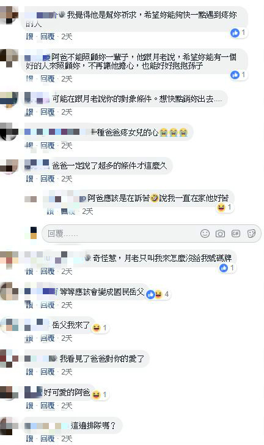View haha reaction on 阿爸應該是在訴苦 reply
The width and height of the screenshot is (264, 445).
click(224, 207)
